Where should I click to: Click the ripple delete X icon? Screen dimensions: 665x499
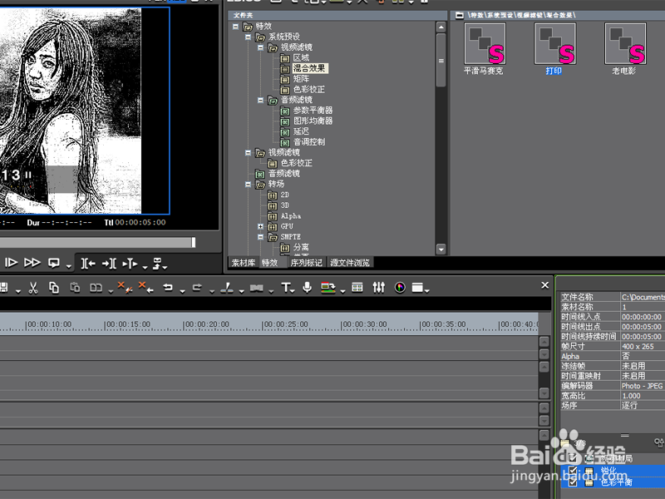click(145, 287)
